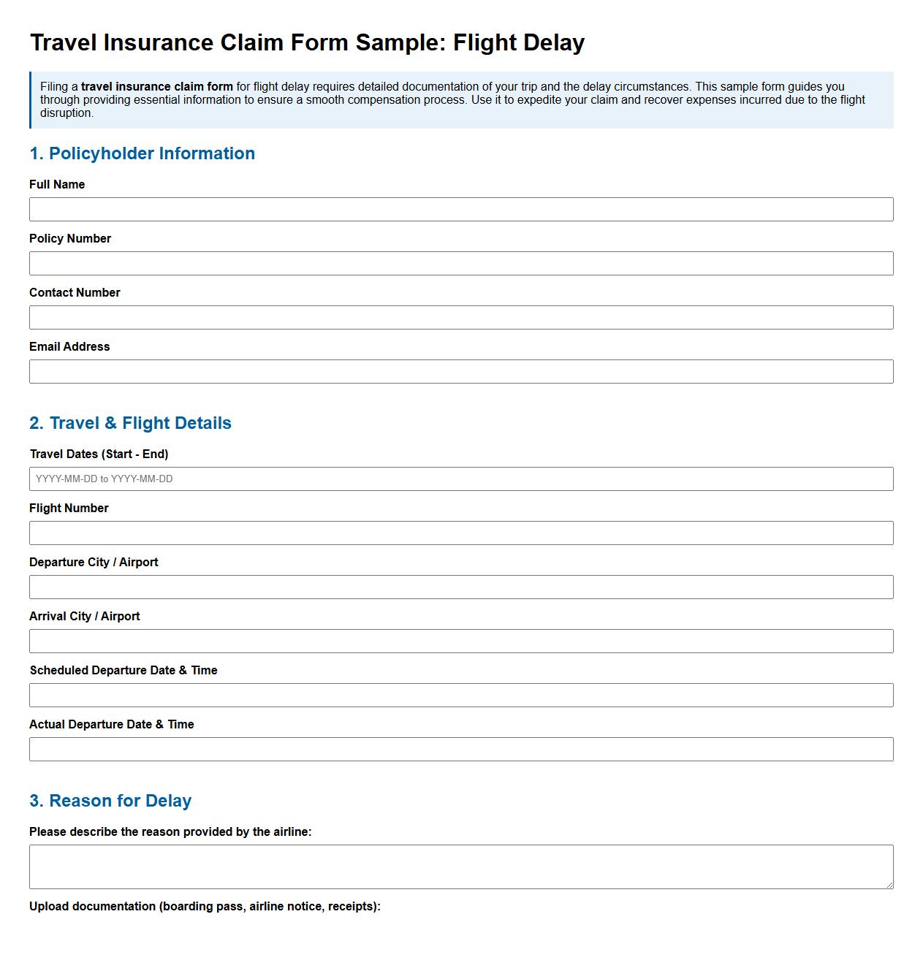Click the Actual Departure Date & Time field
Image resolution: width=923 pixels, height=971 pixels.
460,749
